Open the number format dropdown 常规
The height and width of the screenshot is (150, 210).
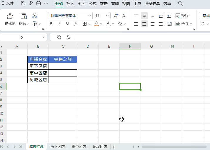point(204,16)
